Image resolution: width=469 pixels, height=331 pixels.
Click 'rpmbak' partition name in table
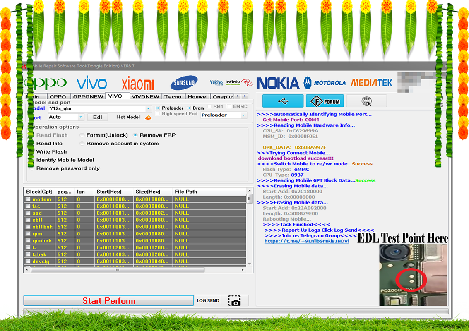point(42,241)
